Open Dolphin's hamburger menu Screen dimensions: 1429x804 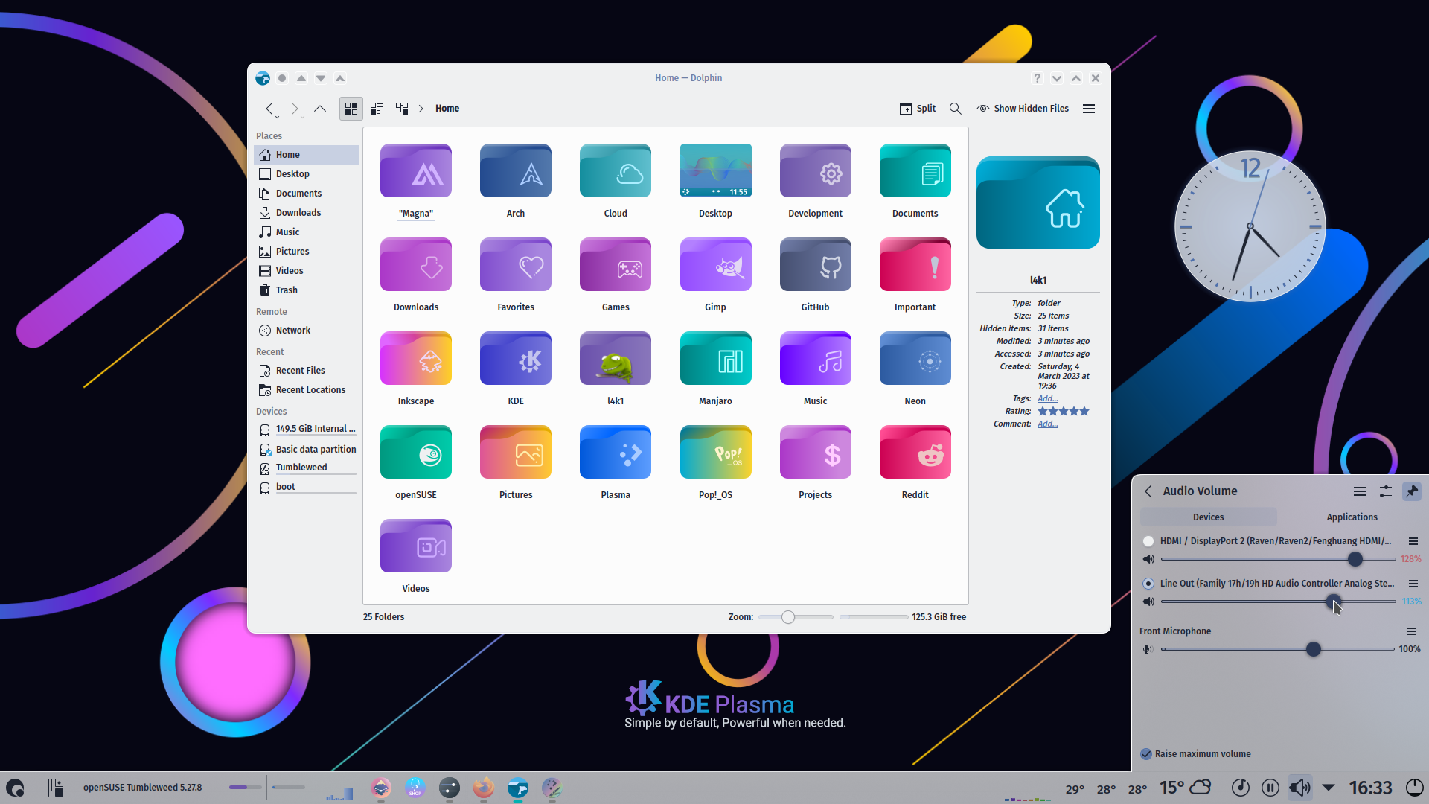pyautogui.click(x=1089, y=109)
